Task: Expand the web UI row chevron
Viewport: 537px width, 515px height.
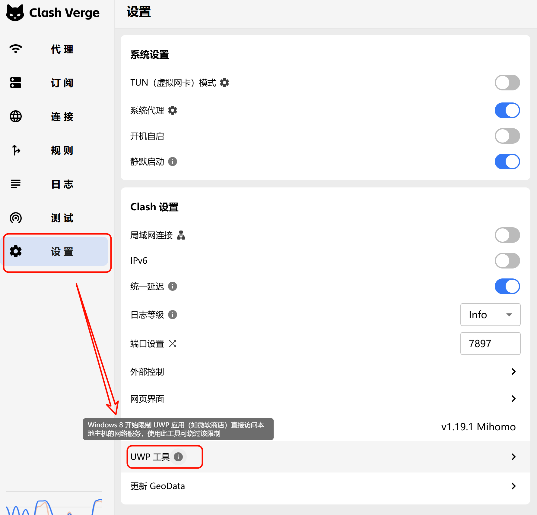Action: 513,399
